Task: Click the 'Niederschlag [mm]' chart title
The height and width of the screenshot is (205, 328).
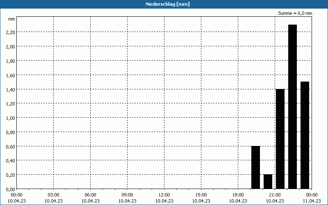Action: point(168,4)
